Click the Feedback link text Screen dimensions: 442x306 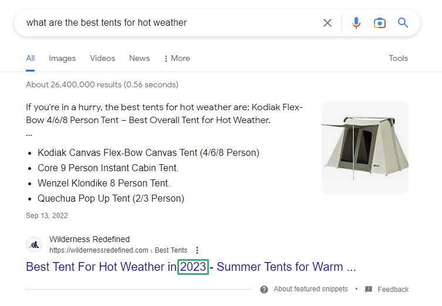click(x=393, y=290)
